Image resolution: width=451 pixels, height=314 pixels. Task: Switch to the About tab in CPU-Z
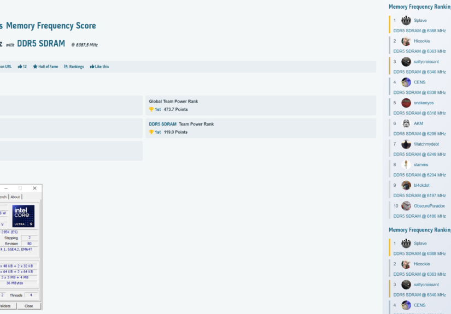(15, 197)
